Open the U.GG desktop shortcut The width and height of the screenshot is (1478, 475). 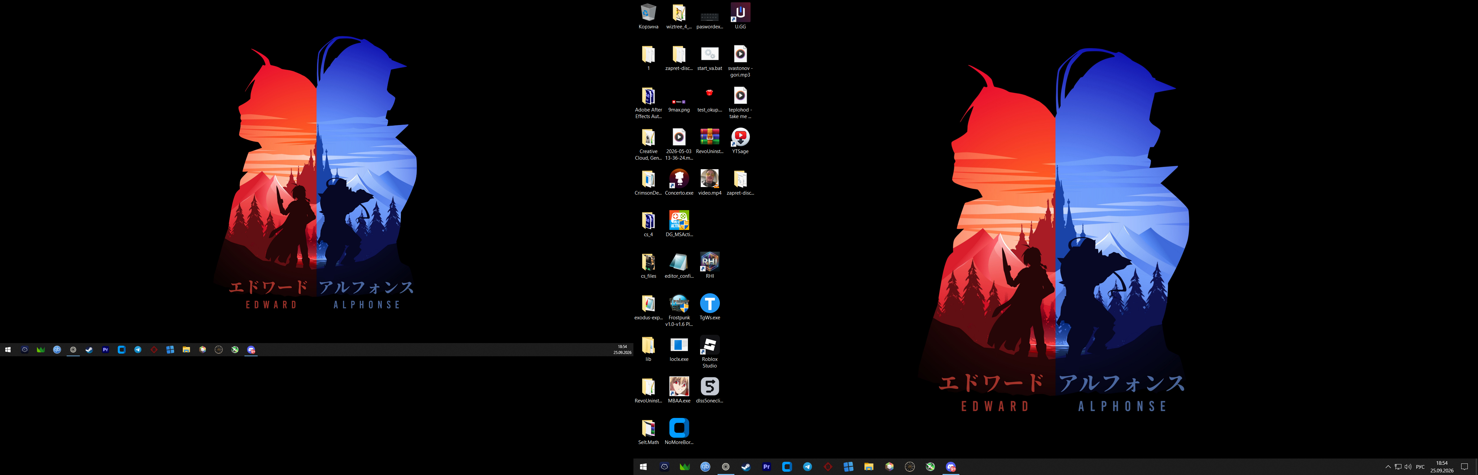point(740,16)
